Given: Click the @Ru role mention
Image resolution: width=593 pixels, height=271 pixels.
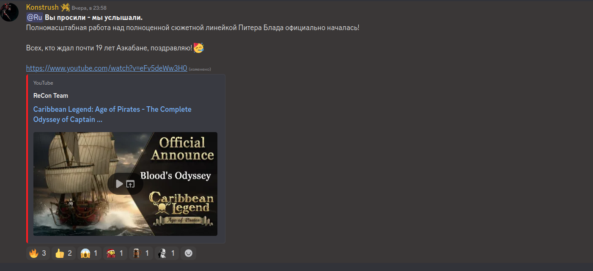Looking at the screenshot, I should click(x=34, y=17).
